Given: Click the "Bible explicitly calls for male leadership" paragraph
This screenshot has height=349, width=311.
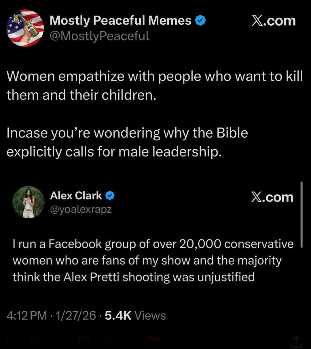Looking at the screenshot, I should point(127,142).
